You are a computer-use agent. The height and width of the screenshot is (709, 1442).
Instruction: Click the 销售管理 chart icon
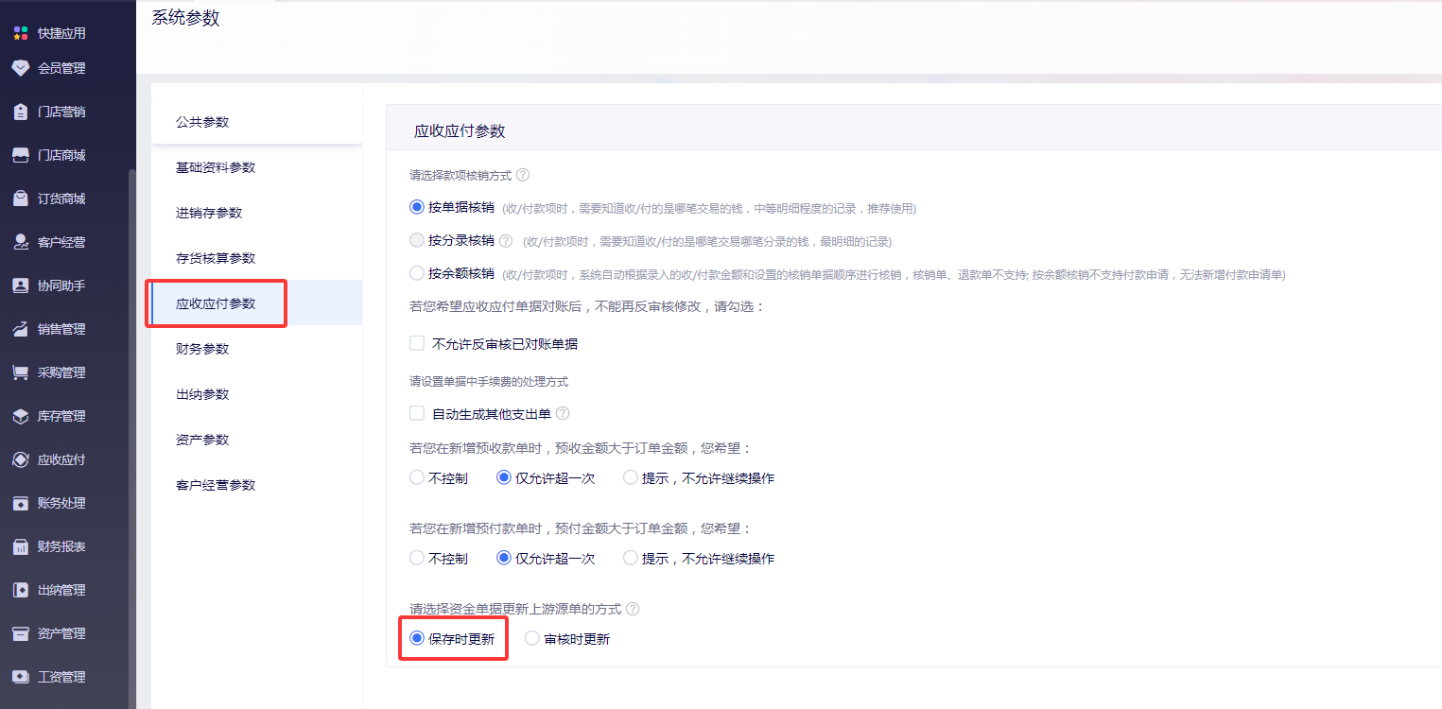(x=21, y=329)
